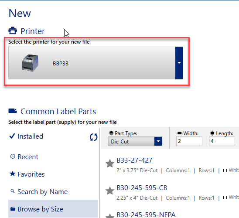The image size is (239, 218).
Task: Select label part B30-245-595-CB
Action: [142, 187]
